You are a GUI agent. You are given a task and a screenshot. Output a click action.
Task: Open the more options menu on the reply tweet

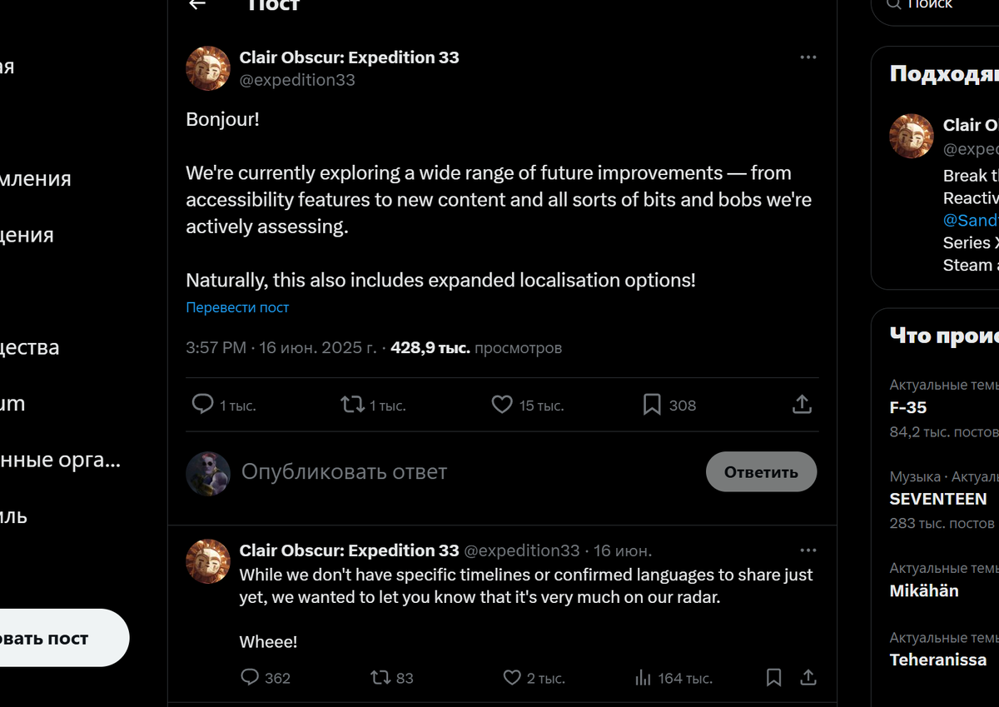pos(808,550)
